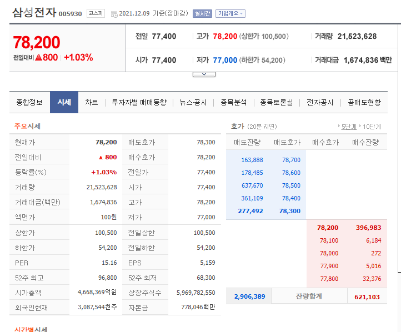Click bid quantity 32,376
Viewport: 401px width, 332px height.
coord(372,279)
